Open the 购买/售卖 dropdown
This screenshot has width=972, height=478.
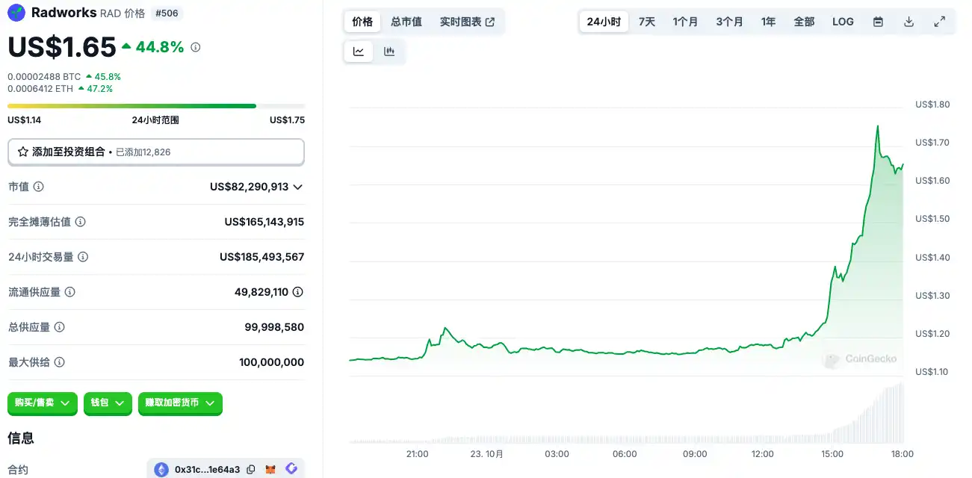coord(43,403)
